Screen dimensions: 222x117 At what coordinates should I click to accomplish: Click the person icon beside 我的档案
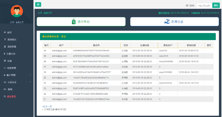click(5, 47)
